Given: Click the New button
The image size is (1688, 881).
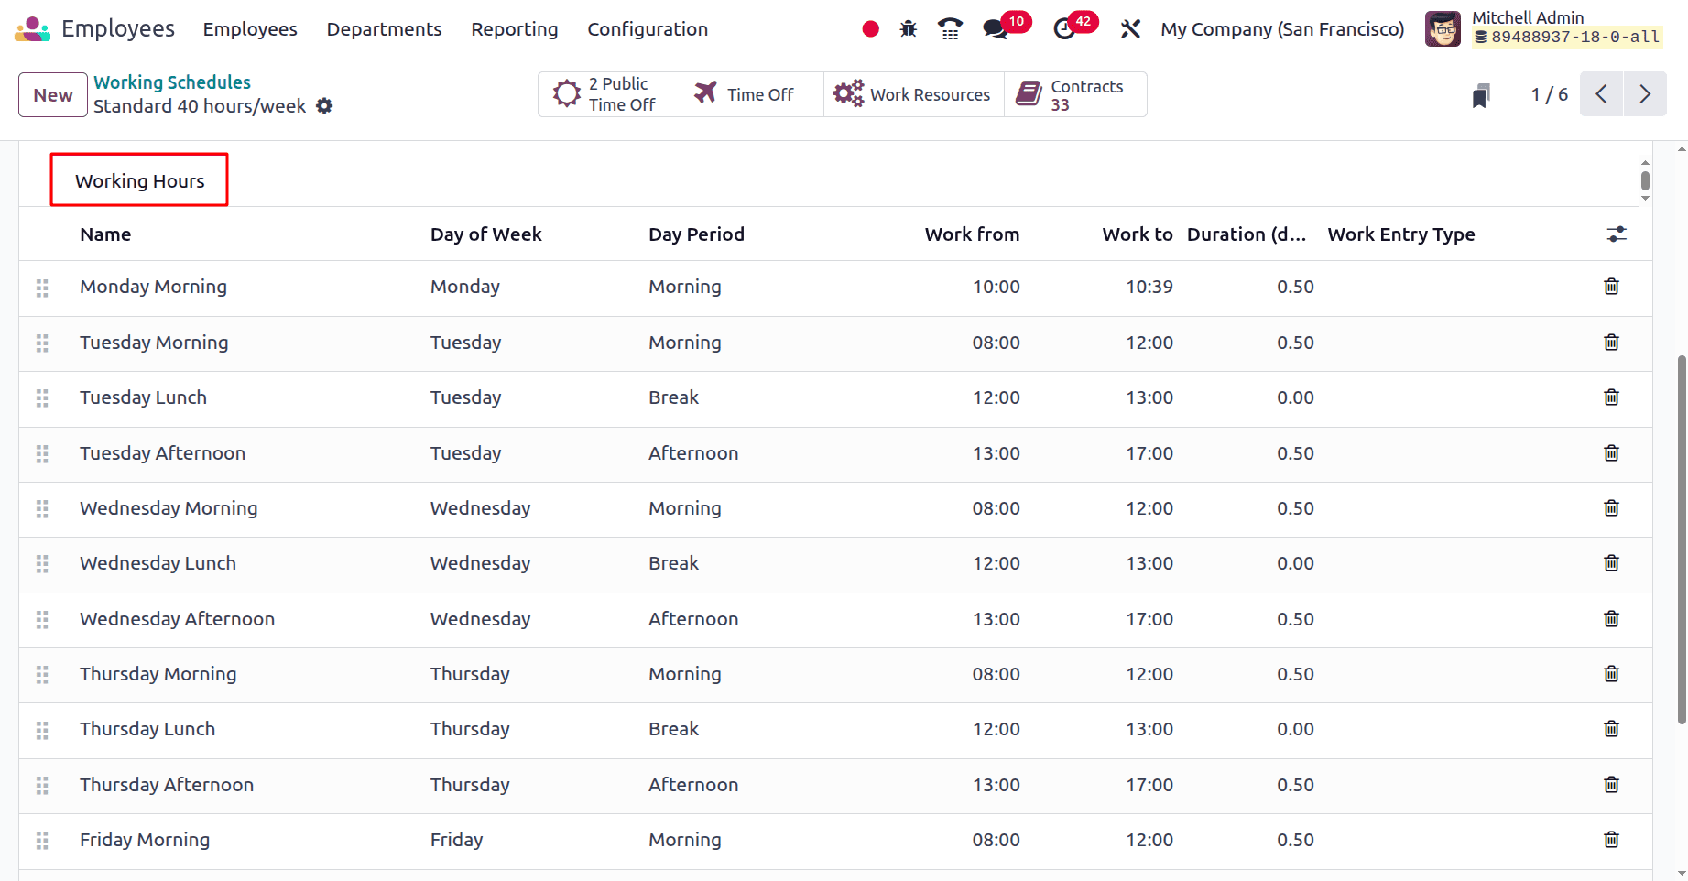Looking at the screenshot, I should pos(53,95).
